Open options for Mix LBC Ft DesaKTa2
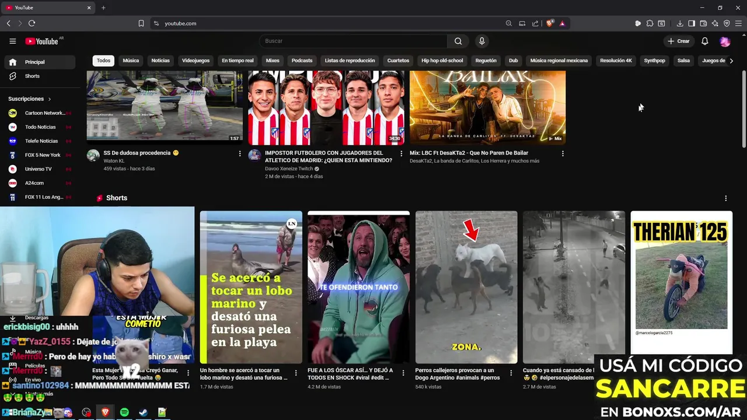 tap(563, 153)
